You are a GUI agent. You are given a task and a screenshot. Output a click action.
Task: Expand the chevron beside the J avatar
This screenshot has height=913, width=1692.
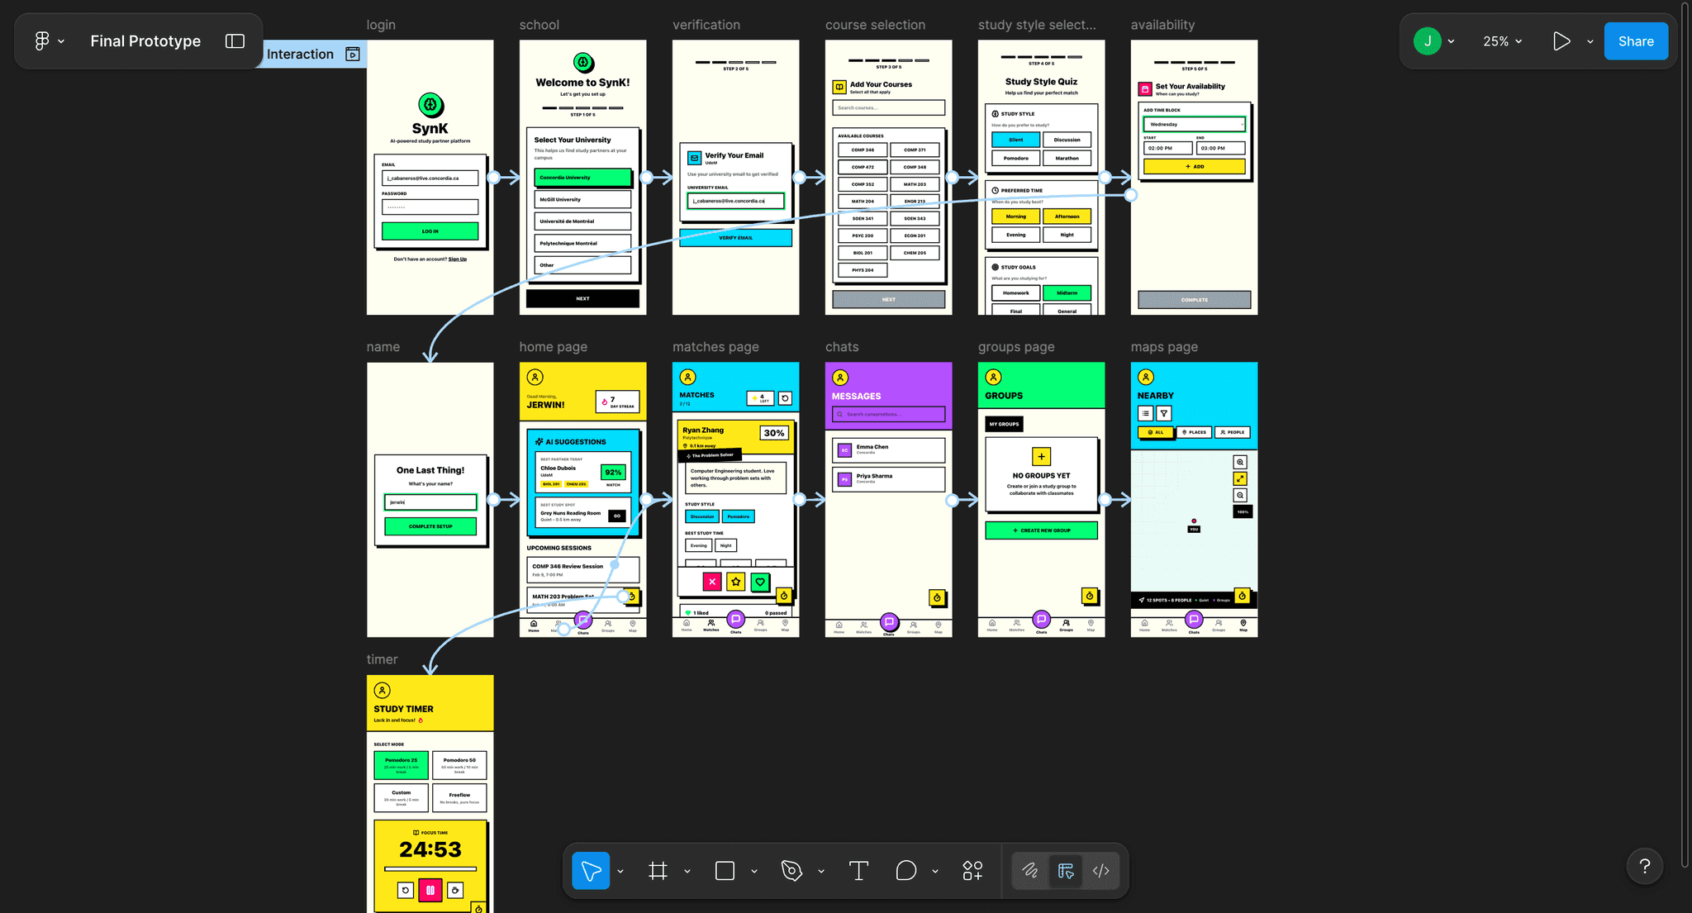click(x=1451, y=41)
